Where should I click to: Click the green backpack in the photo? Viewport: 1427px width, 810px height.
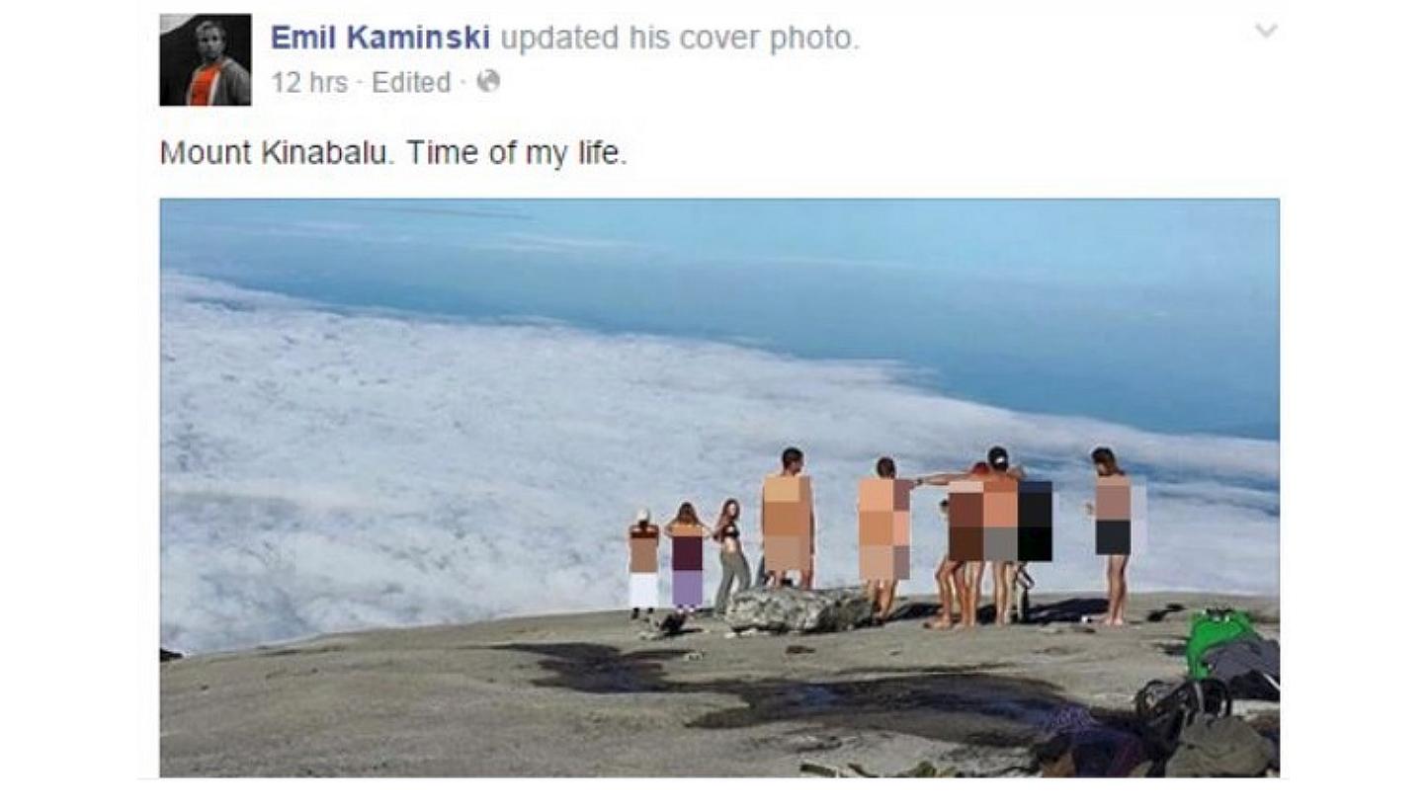pyautogui.click(x=1219, y=638)
